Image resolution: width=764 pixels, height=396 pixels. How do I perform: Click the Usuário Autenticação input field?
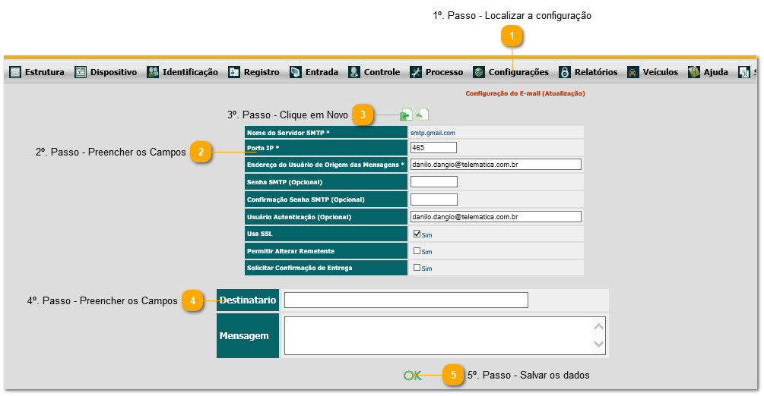496,216
